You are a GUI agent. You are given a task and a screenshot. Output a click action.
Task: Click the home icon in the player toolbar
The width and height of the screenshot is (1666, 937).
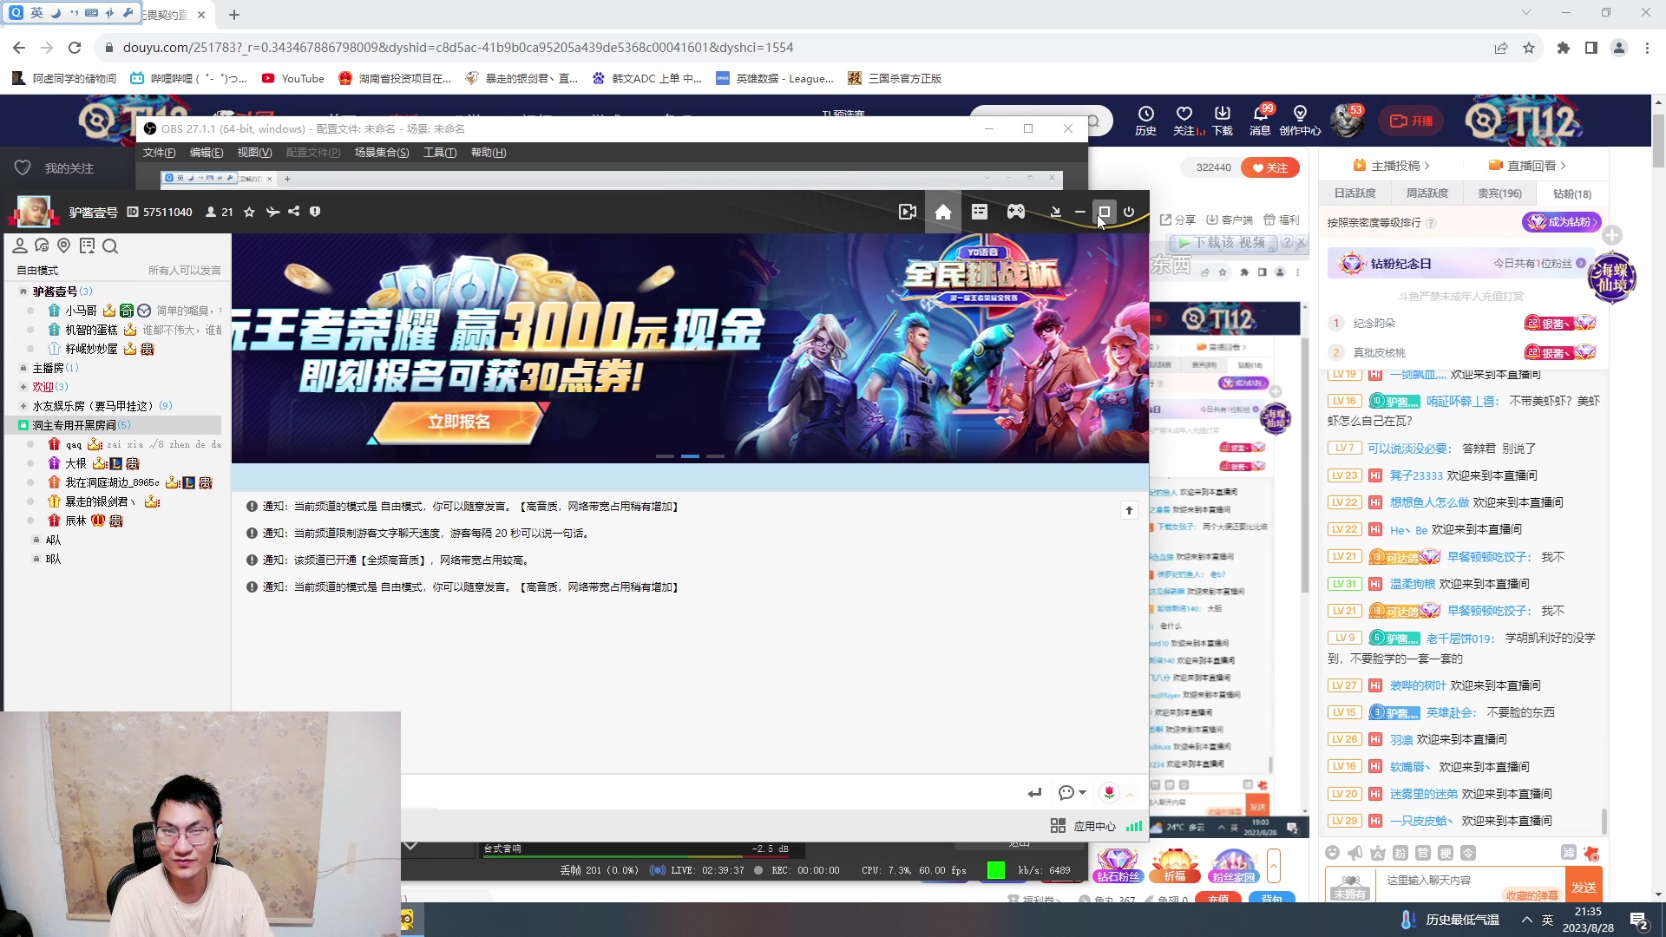(943, 211)
